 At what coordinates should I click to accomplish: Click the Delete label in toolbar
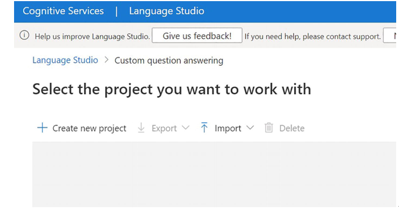pyautogui.click(x=292, y=128)
